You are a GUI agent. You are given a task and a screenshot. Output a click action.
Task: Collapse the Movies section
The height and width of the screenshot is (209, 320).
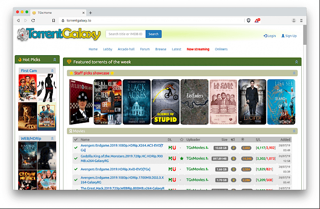294,131
